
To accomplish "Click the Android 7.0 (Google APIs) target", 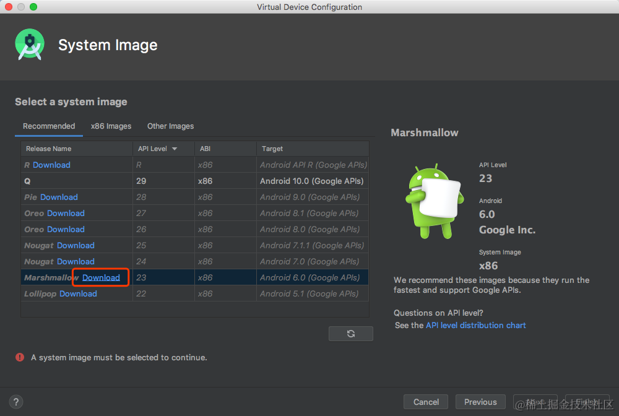I will tap(309, 262).
